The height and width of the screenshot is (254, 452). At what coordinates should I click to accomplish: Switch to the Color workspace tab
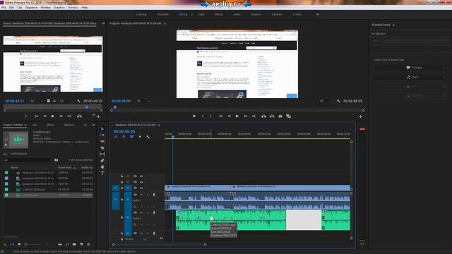(x=201, y=14)
